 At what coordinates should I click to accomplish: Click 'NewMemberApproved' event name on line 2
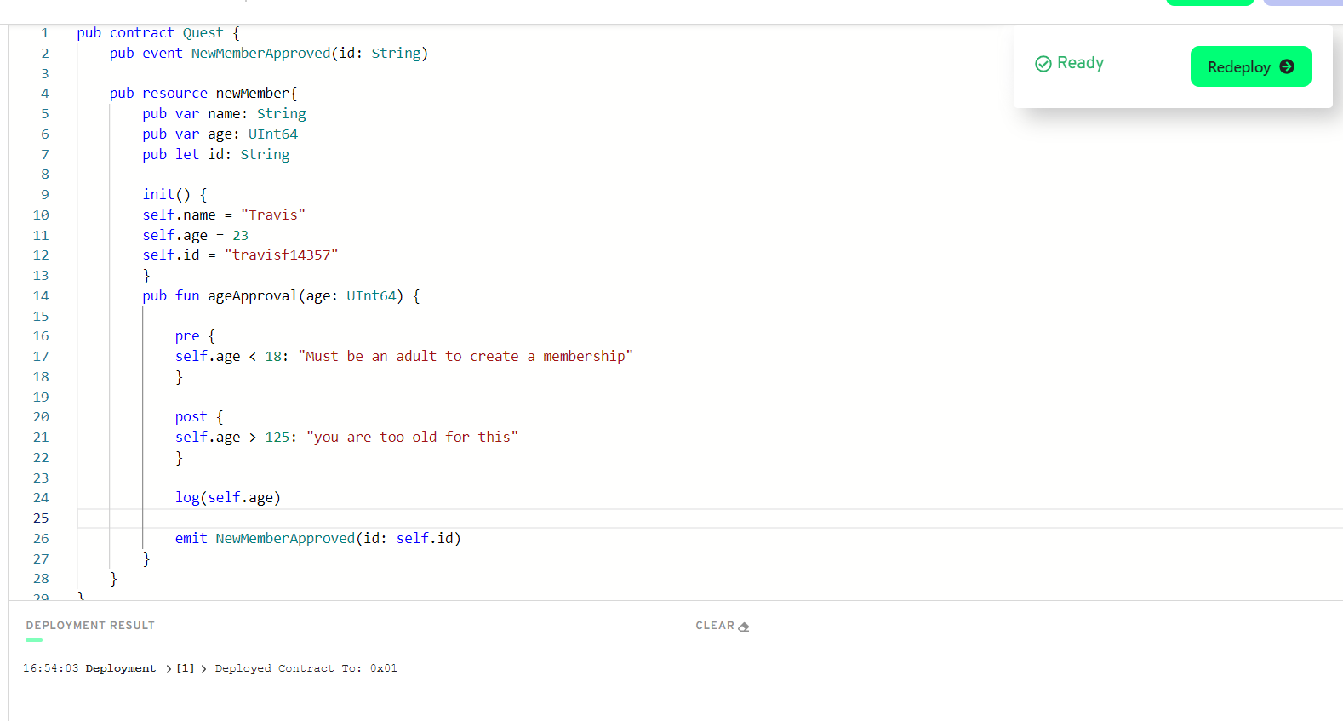click(x=260, y=54)
